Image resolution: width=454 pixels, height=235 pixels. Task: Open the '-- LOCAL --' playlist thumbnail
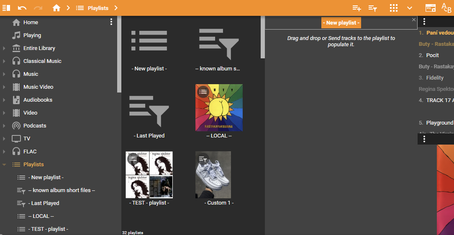(219, 108)
